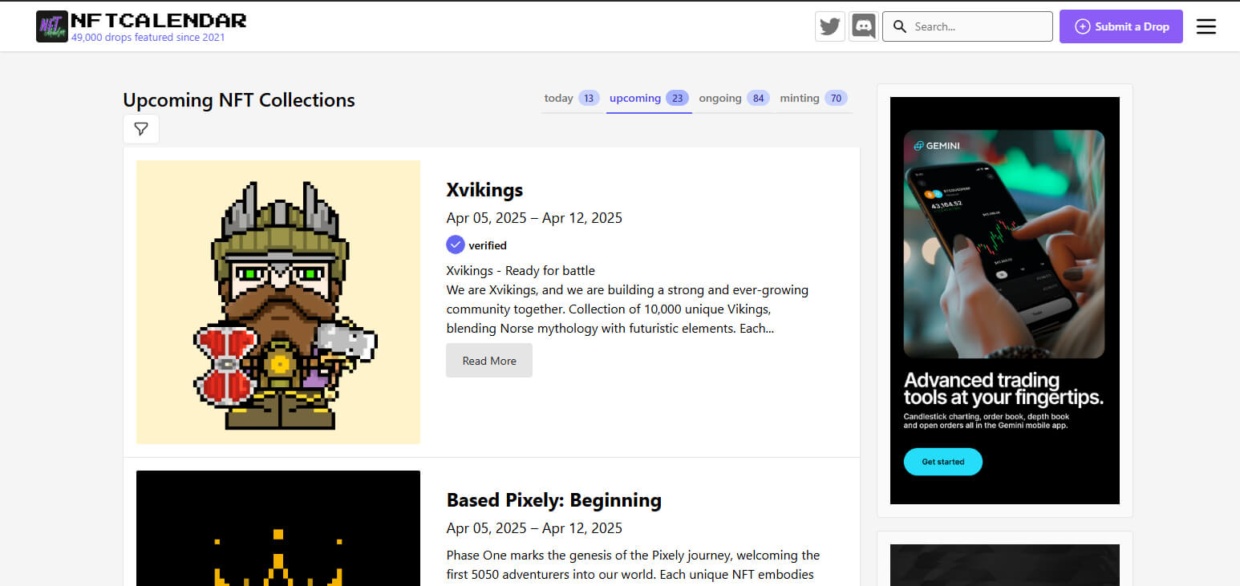Open the minting tab
Image resolution: width=1240 pixels, height=586 pixels.
[x=812, y=99]
